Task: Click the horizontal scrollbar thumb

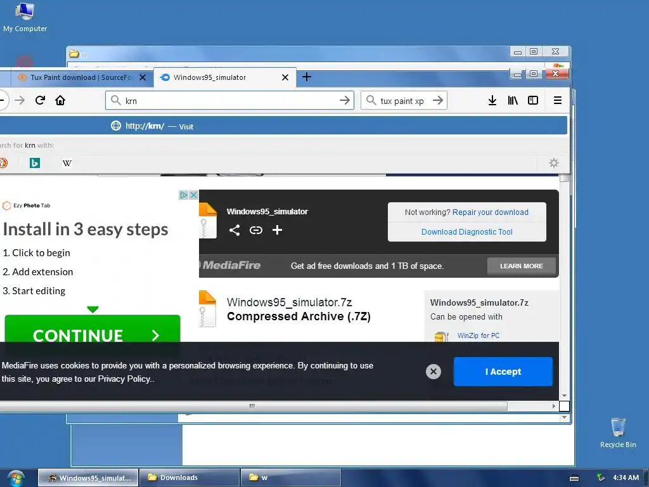Action: [252, 406]
